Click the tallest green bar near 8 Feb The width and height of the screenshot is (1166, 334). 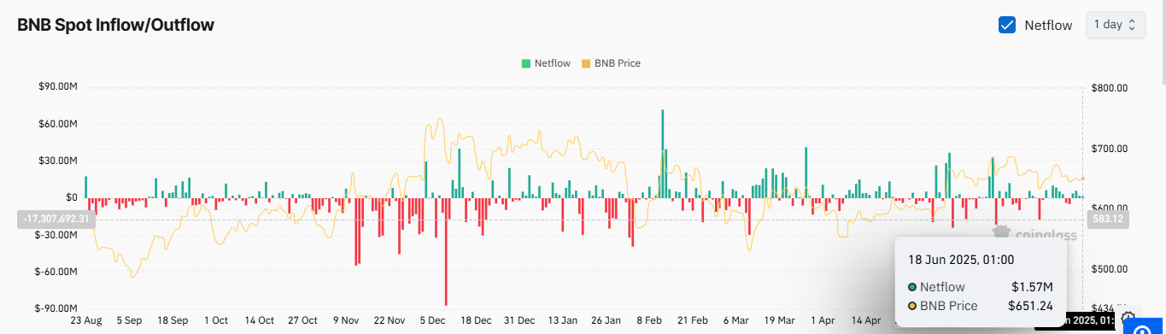click(662, 154)
